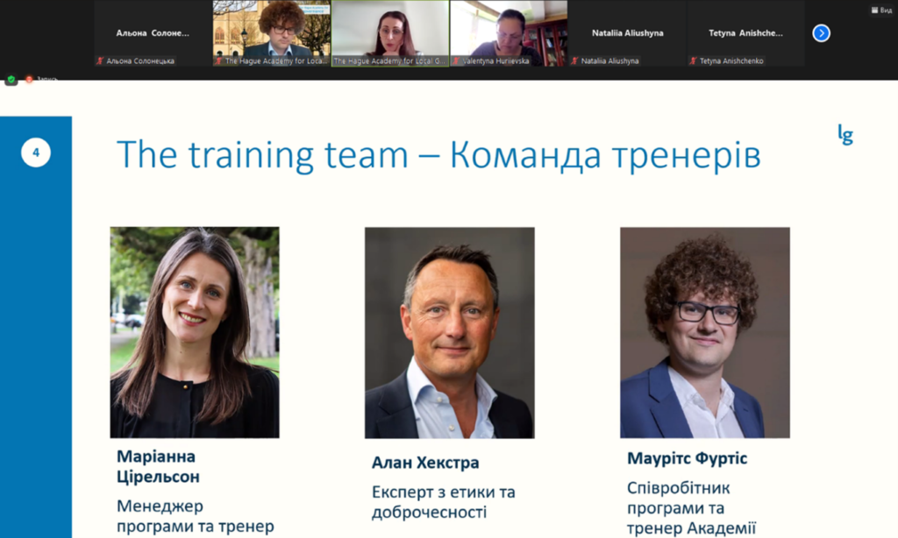The width and height of the screenshot is (898, 538).
Task: Click Маурітс Фуртіс's portrait photo
Action: click(705, 333)
